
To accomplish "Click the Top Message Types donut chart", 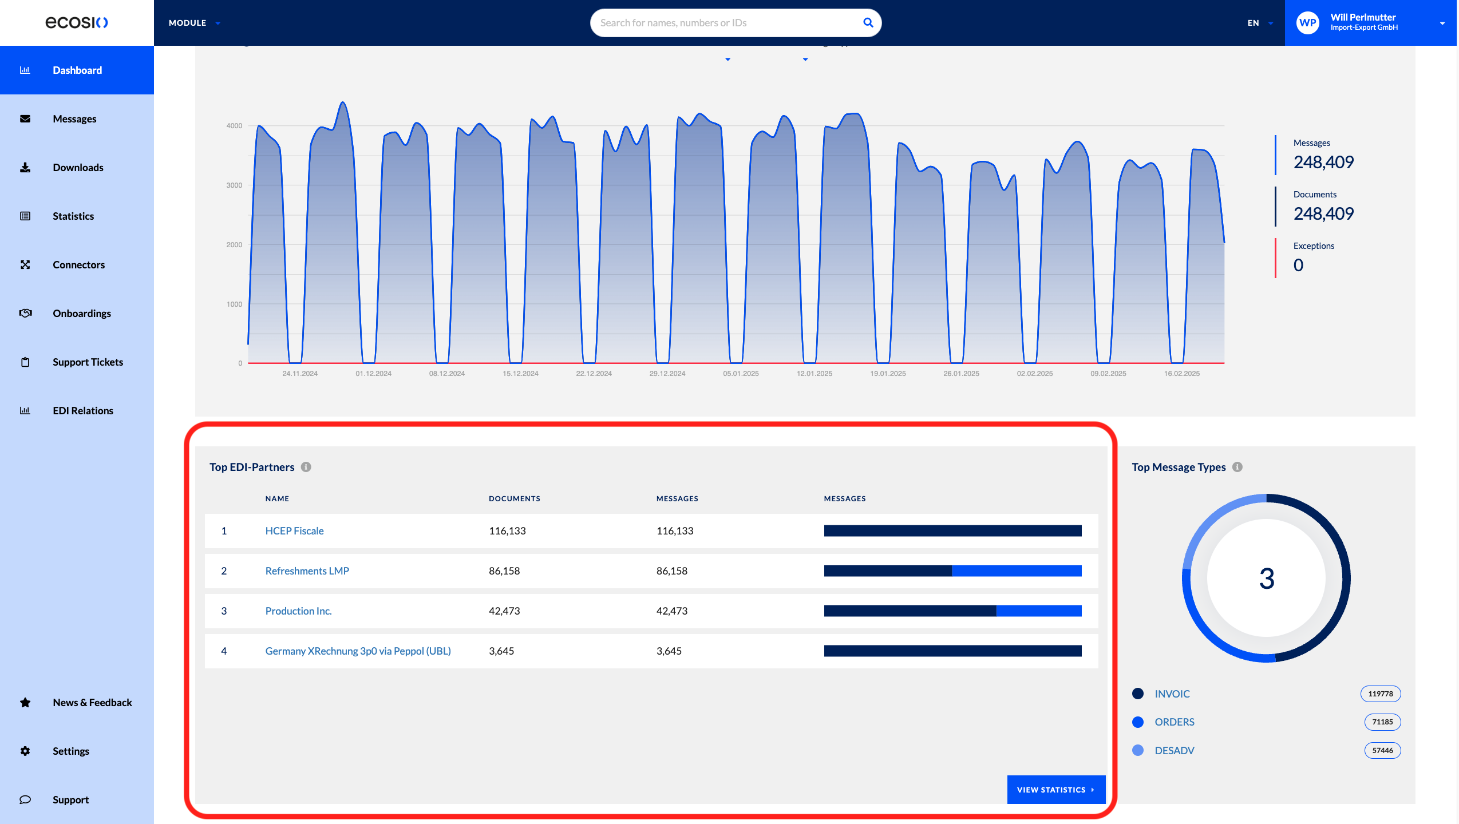I will (x=1266, y=578).
